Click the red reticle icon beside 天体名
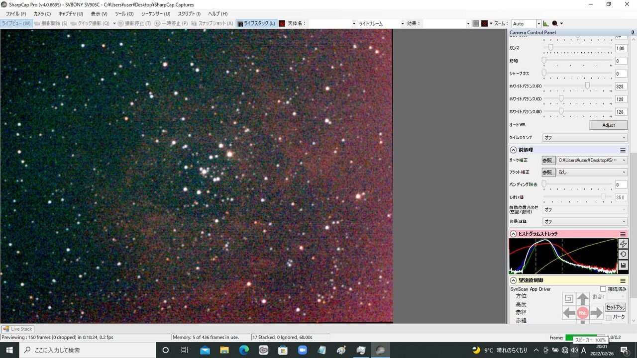Viewport: 637px width, 358px height. click(x=282, y=23)
